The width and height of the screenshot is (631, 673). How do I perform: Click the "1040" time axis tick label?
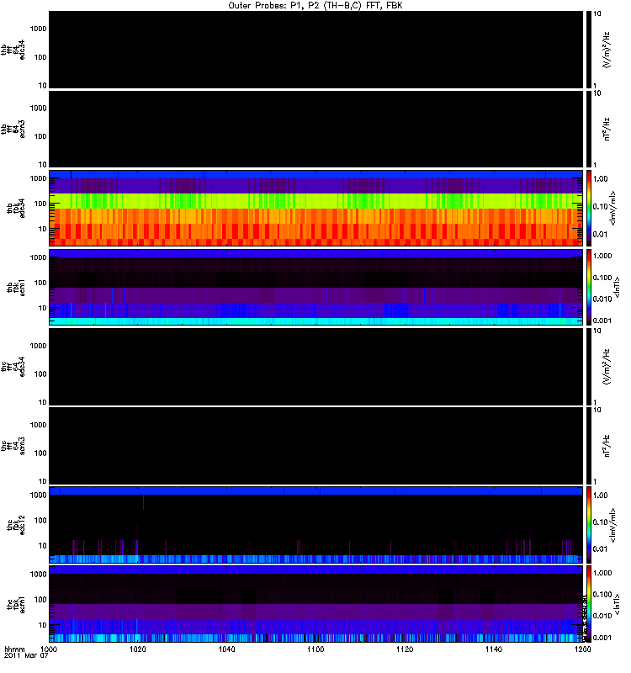pos(226,649)
